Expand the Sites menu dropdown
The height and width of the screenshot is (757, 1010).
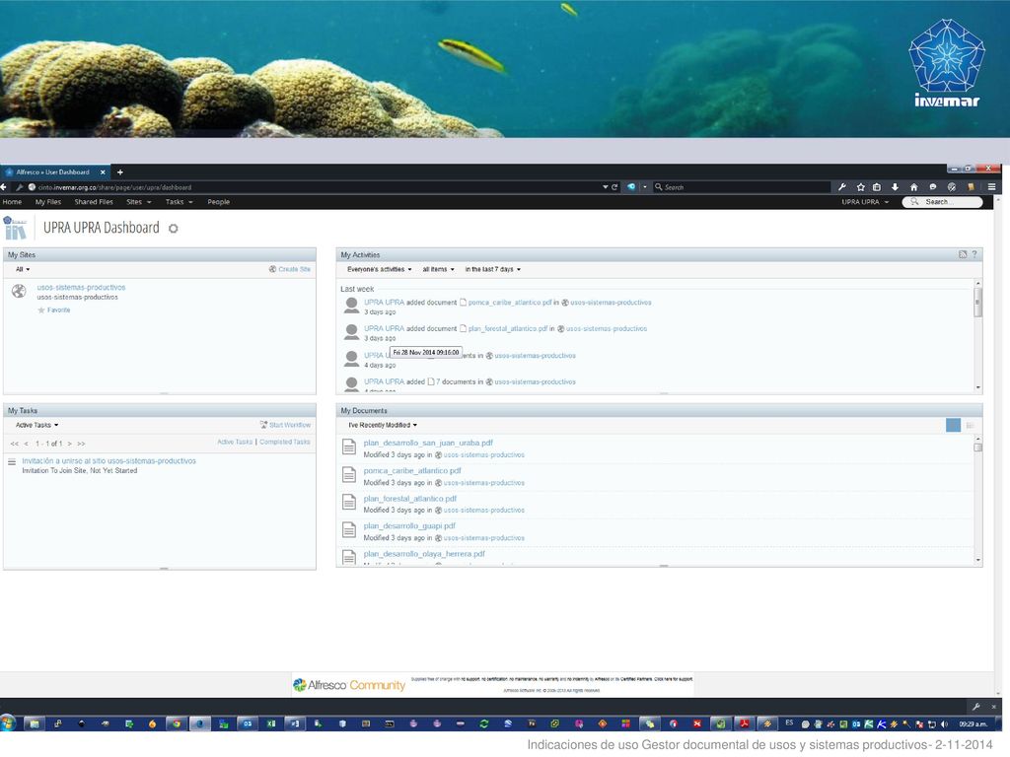coord(139,202)
